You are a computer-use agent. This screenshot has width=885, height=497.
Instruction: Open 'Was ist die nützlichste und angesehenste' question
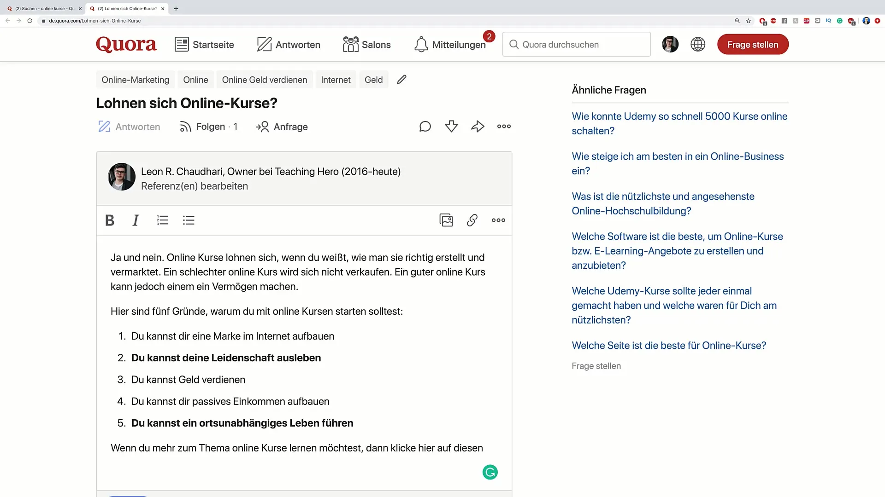[x=663, y=203]
